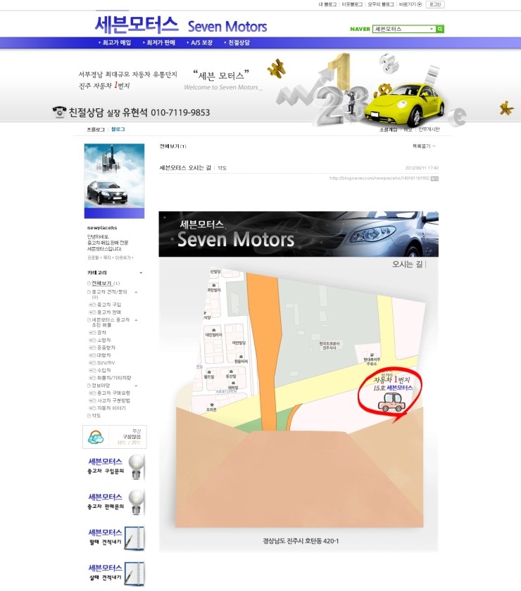This screenshot has width=521, height=591.
Task: Click the post URL blog.naver.com/newplacehs
Action: pos(379,178)
